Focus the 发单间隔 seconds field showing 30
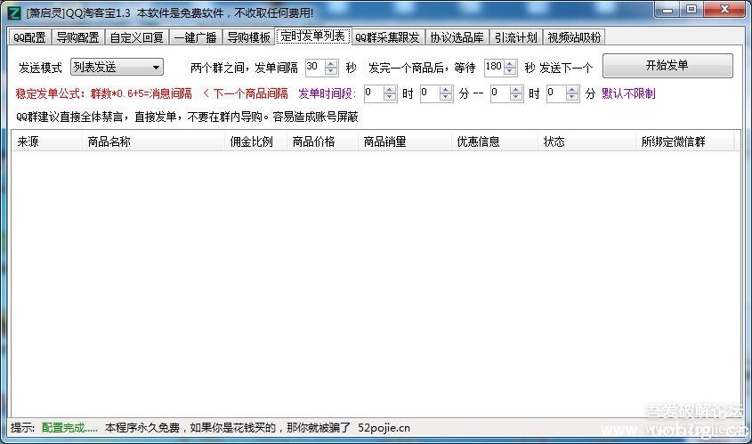The width and height of the screenshot is (752, 444). point(315,67)
